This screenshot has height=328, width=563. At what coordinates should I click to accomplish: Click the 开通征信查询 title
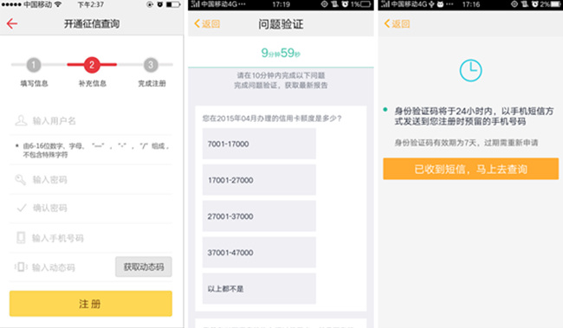[x=92, y=23]
